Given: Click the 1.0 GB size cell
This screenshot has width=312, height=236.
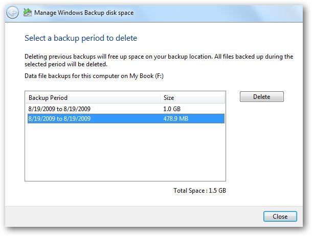Looking at the screenshot, I should pos(171,109).
